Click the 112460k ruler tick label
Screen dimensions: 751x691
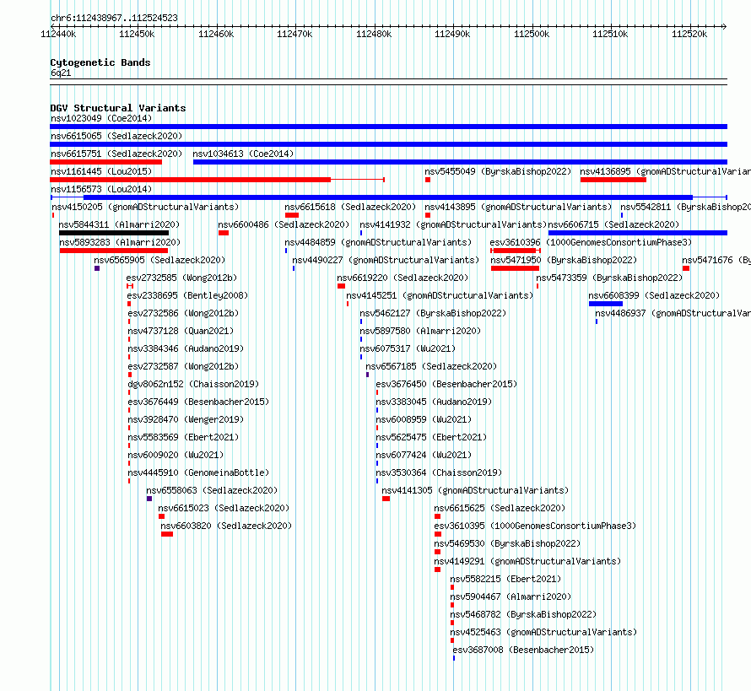[x=216, y=34]
